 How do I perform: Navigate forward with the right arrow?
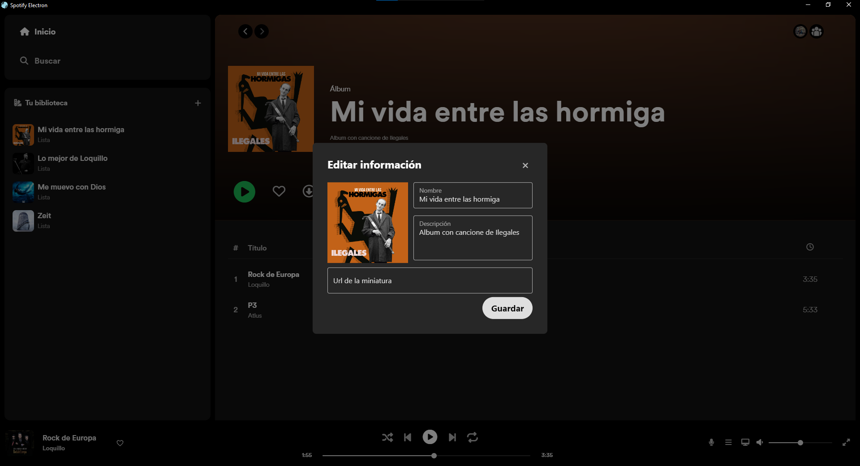pos(262,31)
